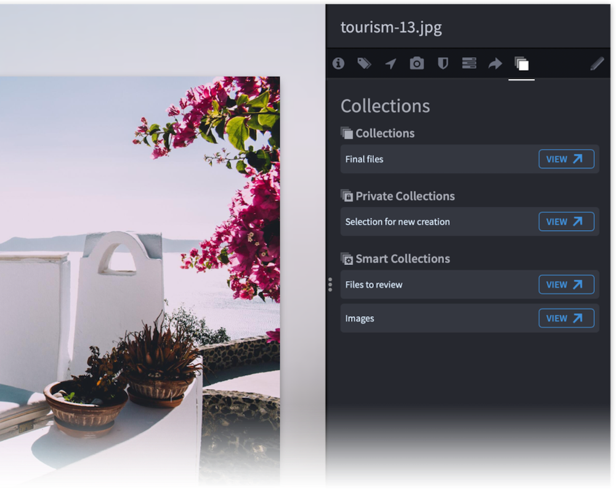Viewport: 616px width, 489px height.
Task: Click the Selection for new creation text
Action: coord(397,222)
